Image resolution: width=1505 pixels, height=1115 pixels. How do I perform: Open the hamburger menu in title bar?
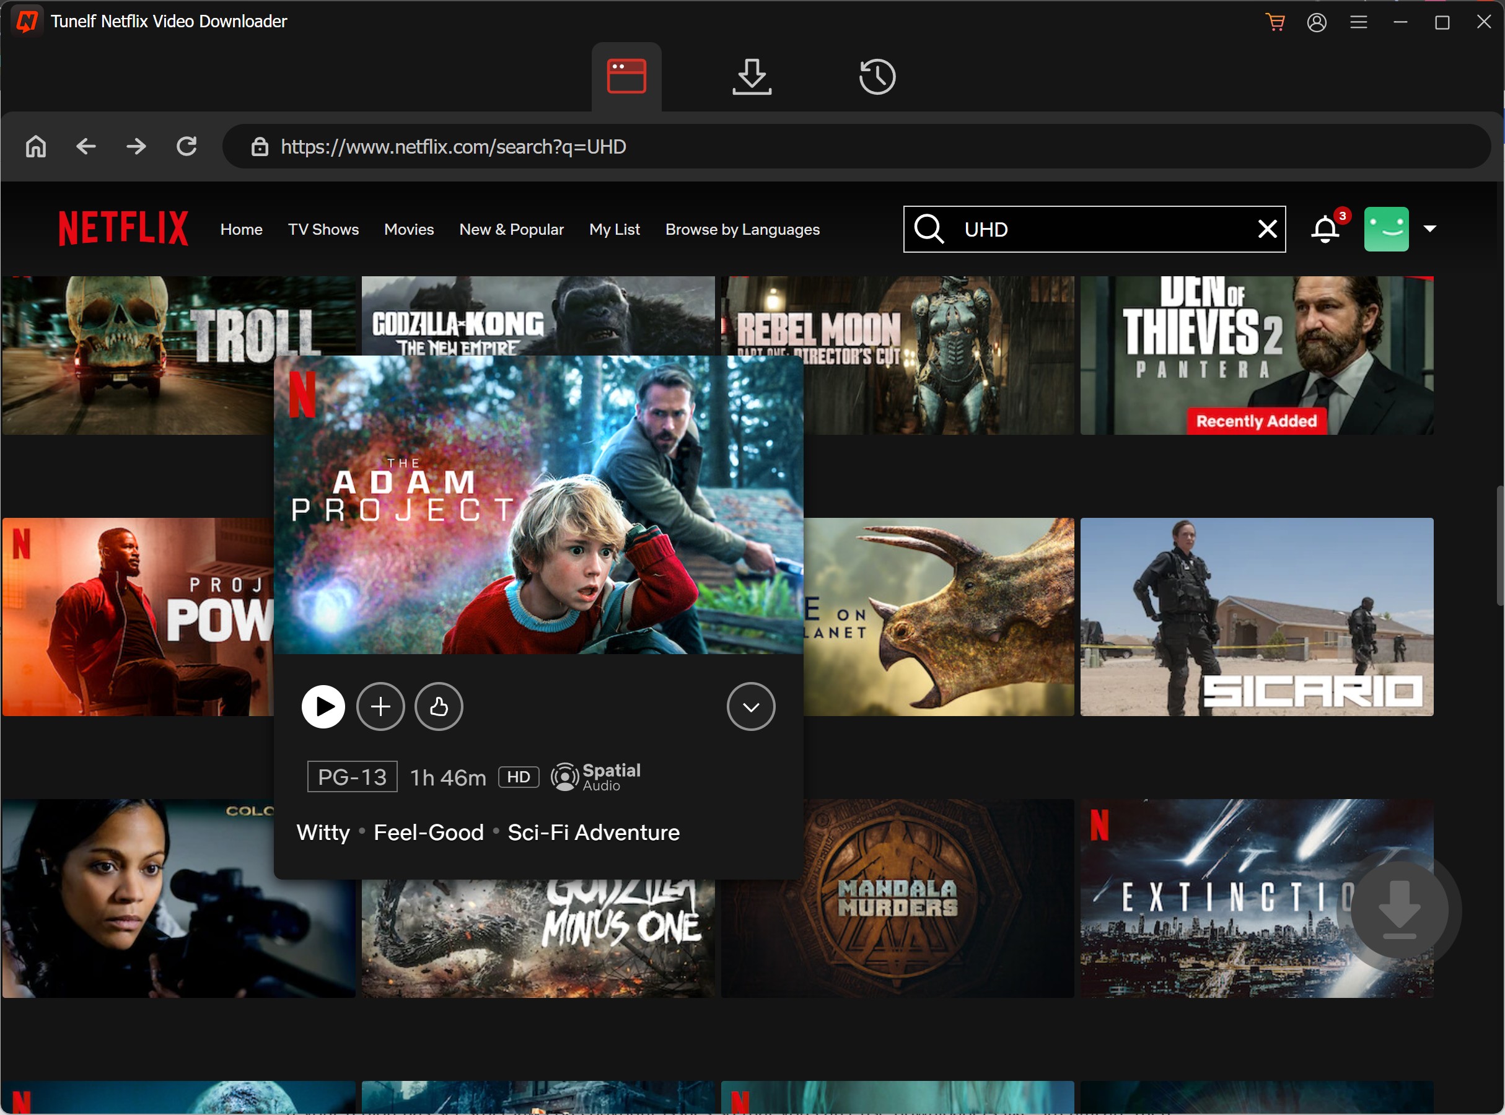tap(1359, 22)
